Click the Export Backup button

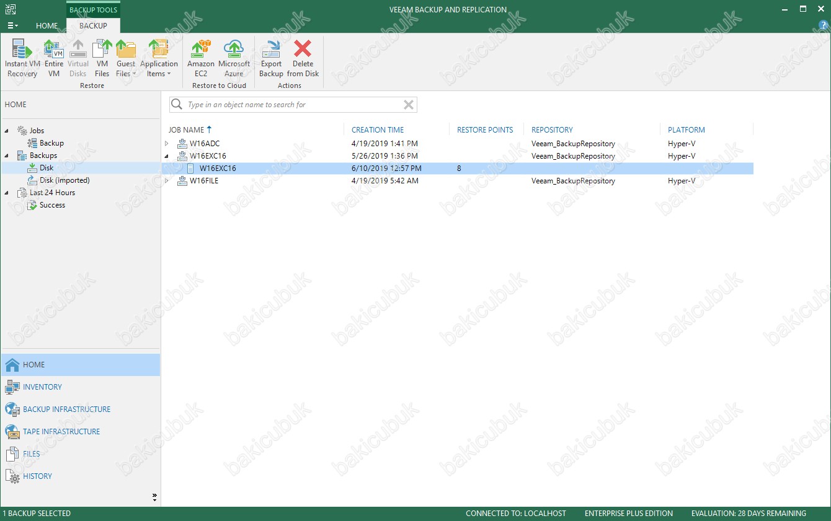pos(271,59)
